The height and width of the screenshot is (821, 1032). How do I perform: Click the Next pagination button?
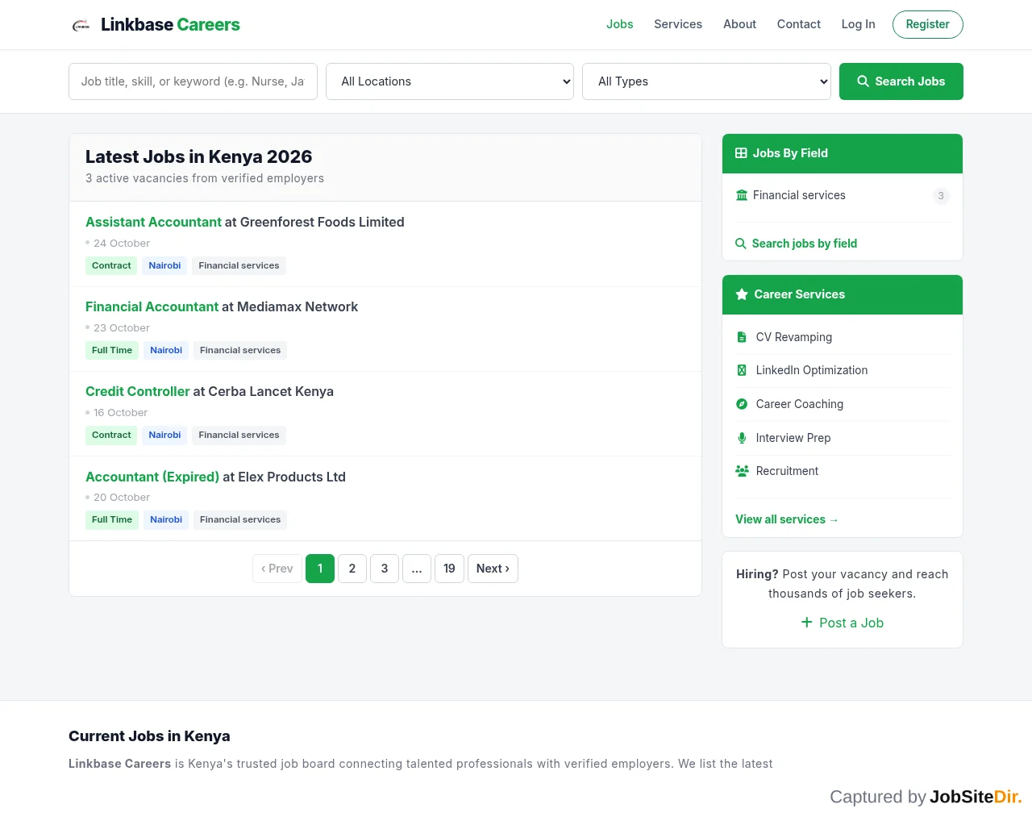(x=493, y=569)
